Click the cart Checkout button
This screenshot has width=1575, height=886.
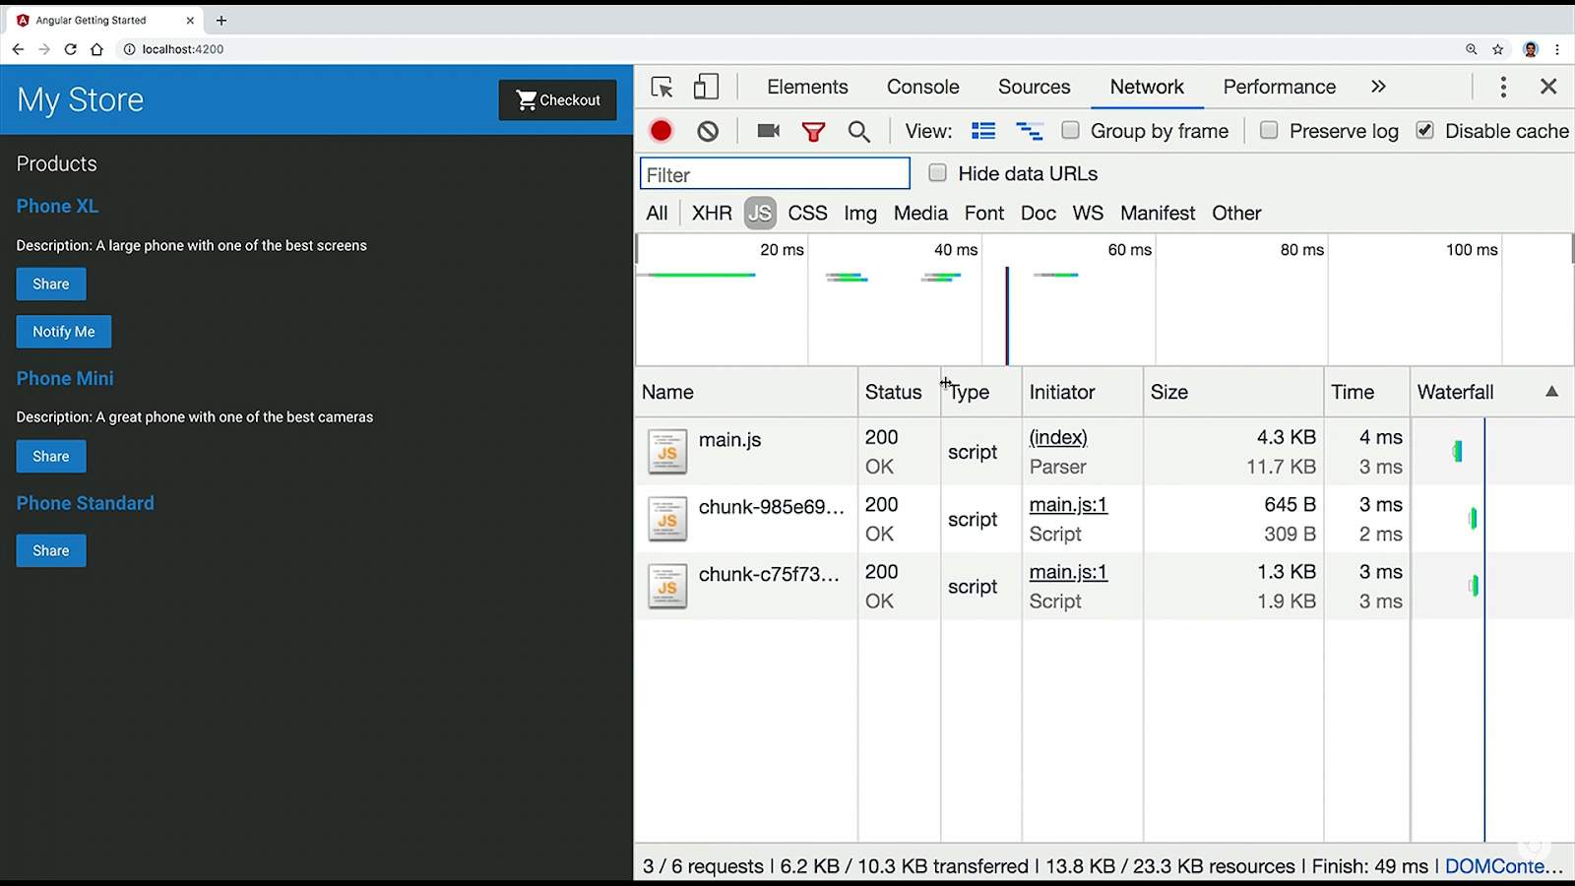557,99
